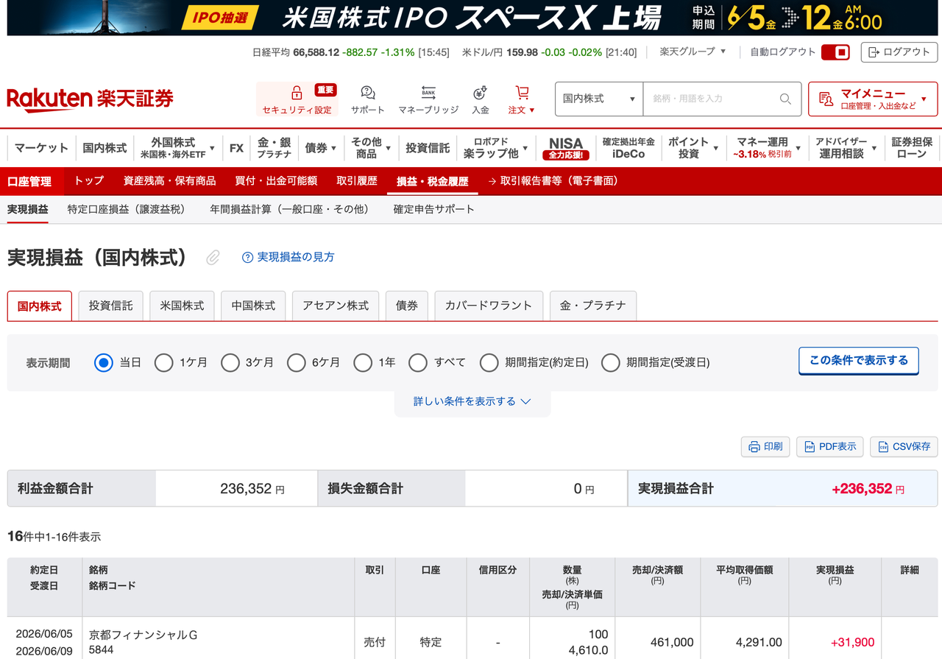Image resolution: width=942 pixels, height=659 pixels.
Task: Open the Support chat icon
Action: (x=367, y=93)
